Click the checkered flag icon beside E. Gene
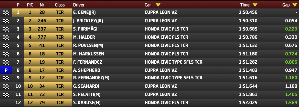This screenshot has width=299, height=107. point(6,12)
